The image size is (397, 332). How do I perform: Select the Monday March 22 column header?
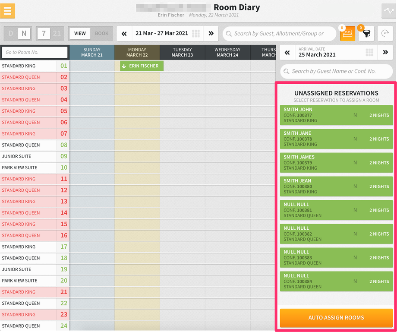click(137, 52)
